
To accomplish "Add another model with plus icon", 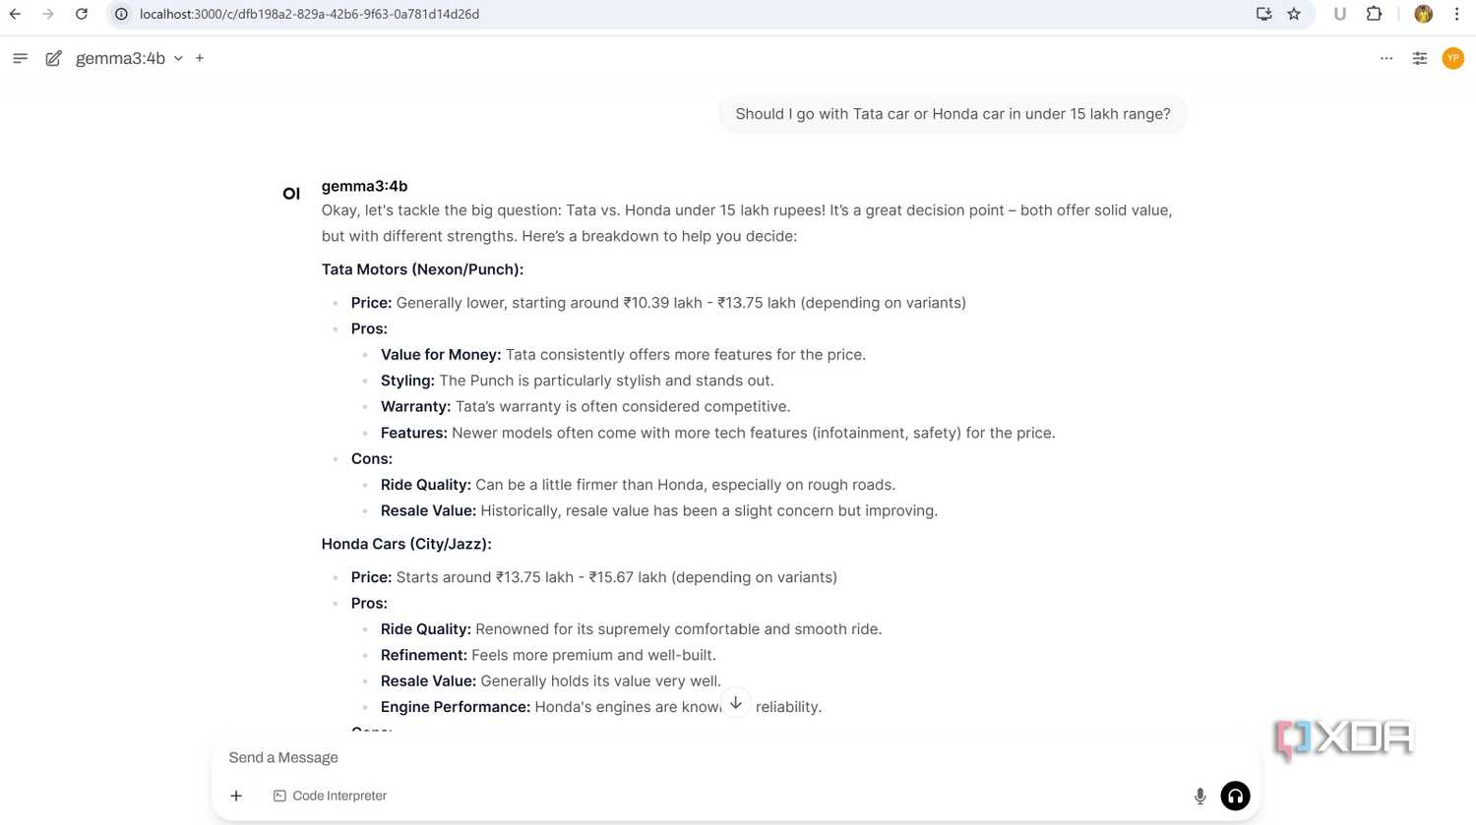I will 200,58.
